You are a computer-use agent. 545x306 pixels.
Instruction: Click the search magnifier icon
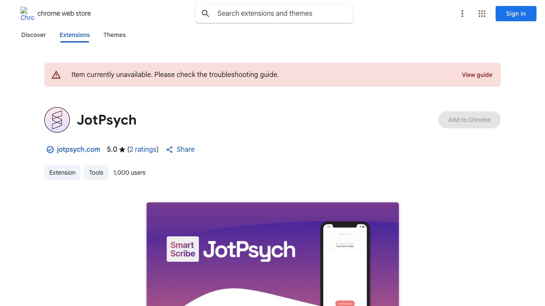point(206,14)
